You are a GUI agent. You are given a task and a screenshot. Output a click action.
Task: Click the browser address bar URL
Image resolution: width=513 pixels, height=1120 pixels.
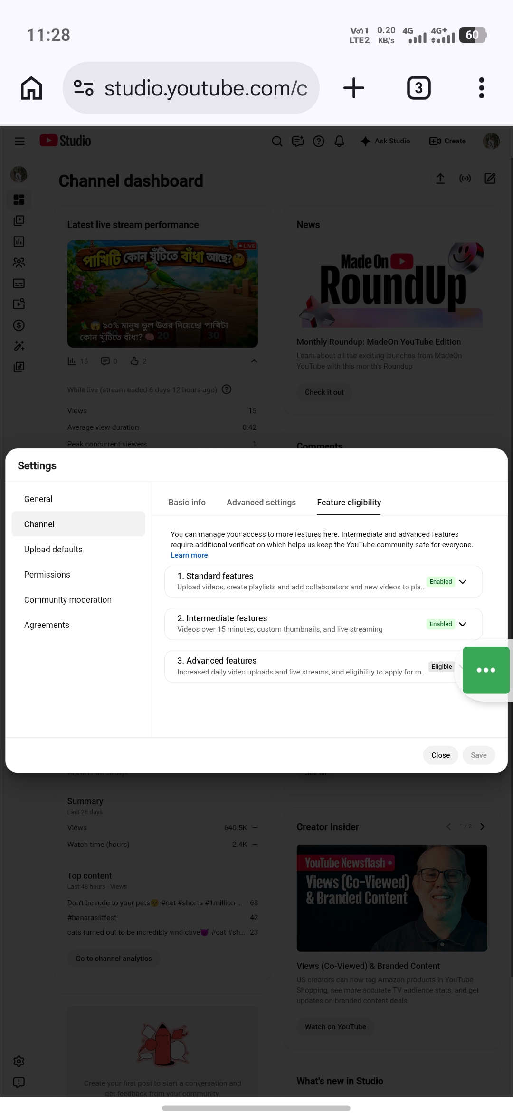pos(206,88)
